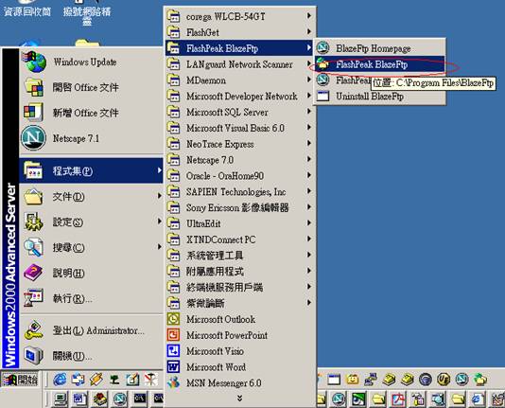Launch Microsoft Word
The width and height of the screenshot is (505, 408).
pyautogui.click(x=239, y=367)
